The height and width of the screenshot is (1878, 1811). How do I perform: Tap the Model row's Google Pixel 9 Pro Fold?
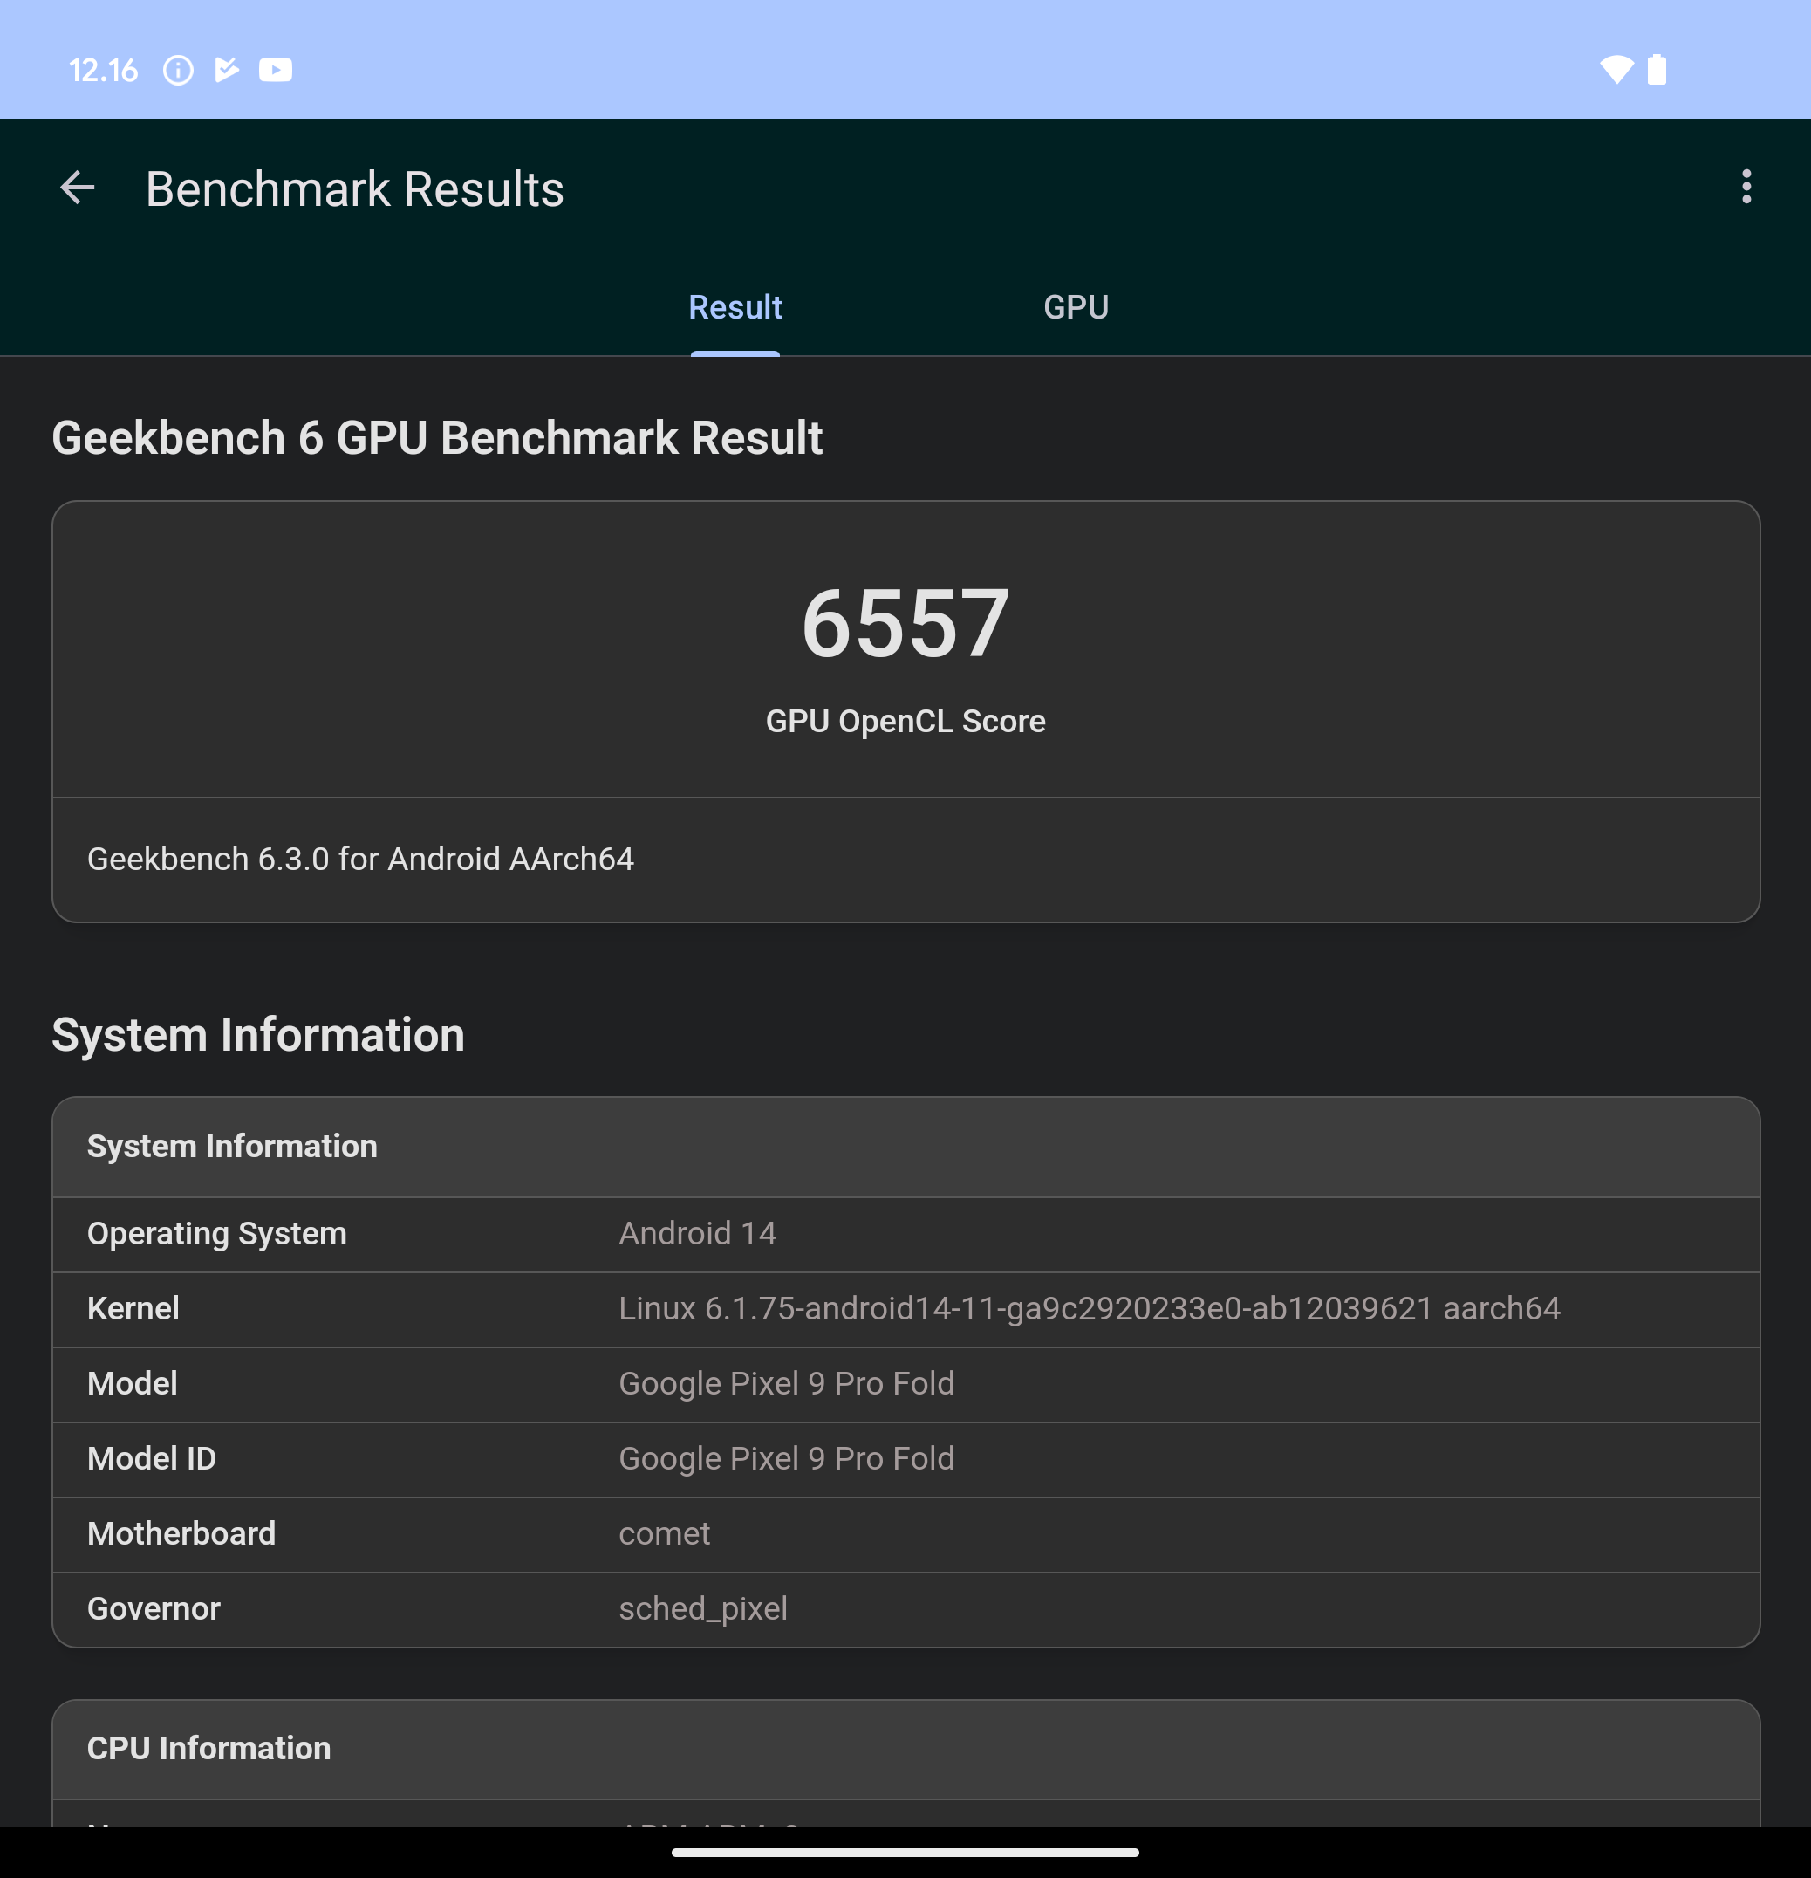[786, 1383]
